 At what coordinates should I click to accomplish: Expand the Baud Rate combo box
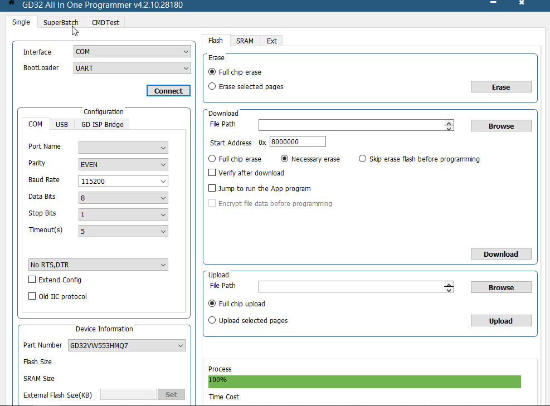coord(123,182)
